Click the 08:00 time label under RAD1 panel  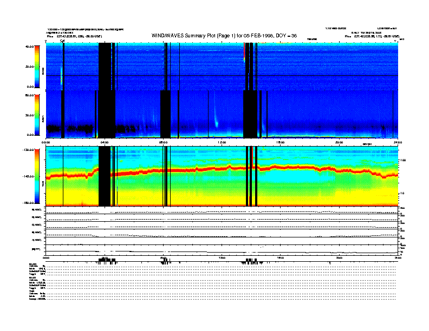[x=163, y=142]
